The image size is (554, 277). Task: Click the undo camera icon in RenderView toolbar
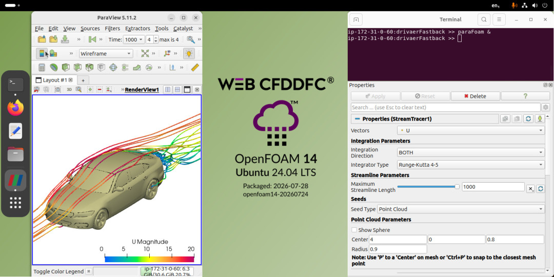[37, 90]
